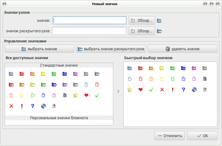Pick purple closed folder in standard icons list
The image size is (222, 146).
pyautogui.click(x=75, y=74)
